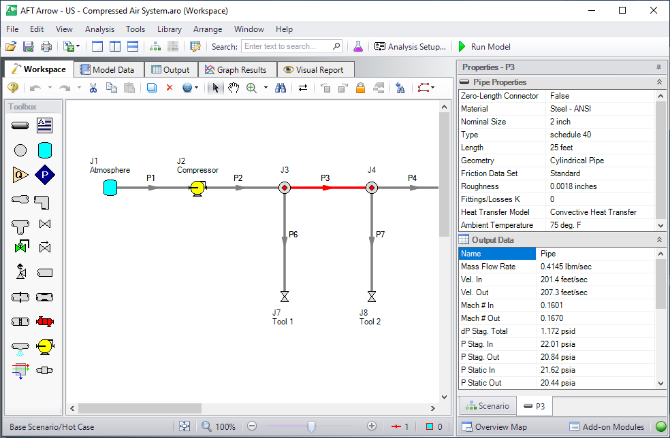Activate the Pan hand tool
This screenshot has width=670, height=438.
[x=234, y=88]
